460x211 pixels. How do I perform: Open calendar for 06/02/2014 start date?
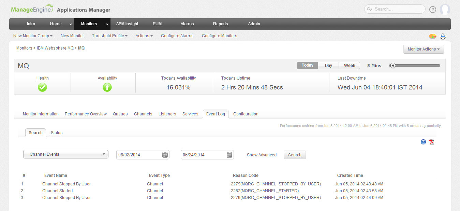(x=165, y=155)
